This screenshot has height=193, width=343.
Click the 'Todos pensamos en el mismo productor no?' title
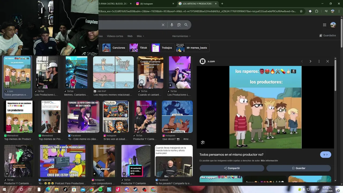click(x=231, y=155)
